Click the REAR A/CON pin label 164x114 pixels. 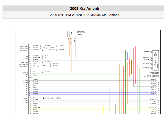pyautogui.click(x=24, y=46)
